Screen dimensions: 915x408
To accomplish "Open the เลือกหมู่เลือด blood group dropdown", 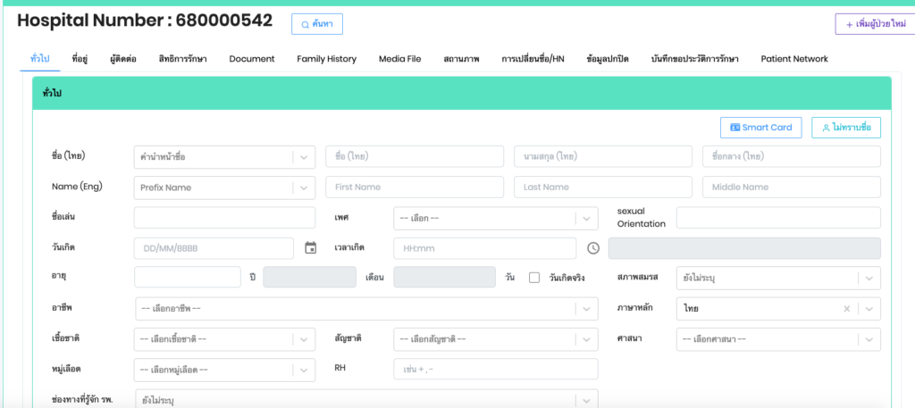I will pyautogui.click(x=224, y=369).
